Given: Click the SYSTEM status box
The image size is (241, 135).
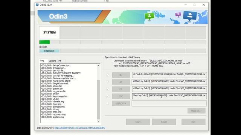Looking at the screenshot, I should tap(49, 33).
